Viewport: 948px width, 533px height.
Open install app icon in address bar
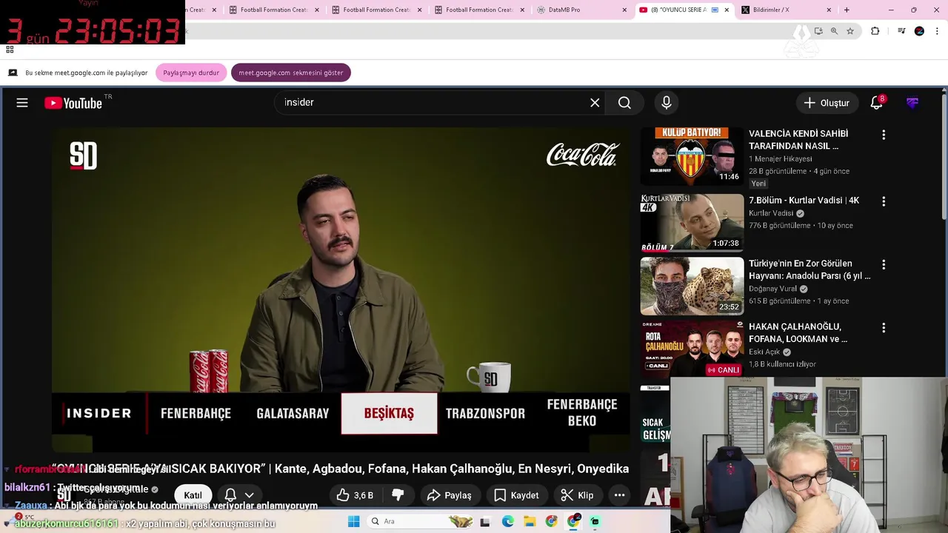tap(818, 31)
